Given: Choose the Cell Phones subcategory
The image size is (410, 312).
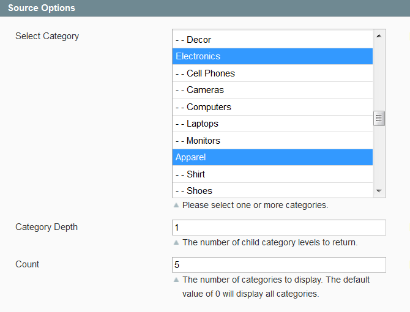Looking at the screenshot, I should 272,73.
